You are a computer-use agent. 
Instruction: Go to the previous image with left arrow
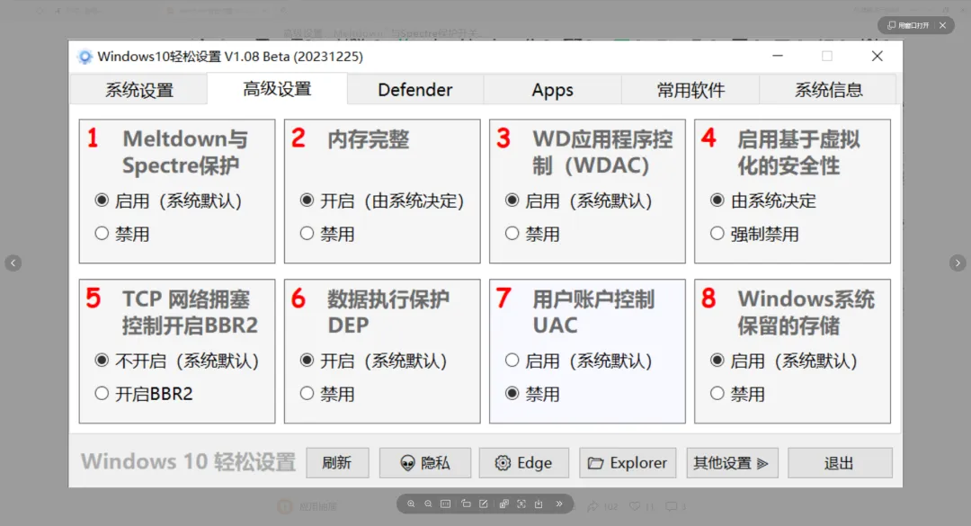pyautogui.click(x=13, y=263)
